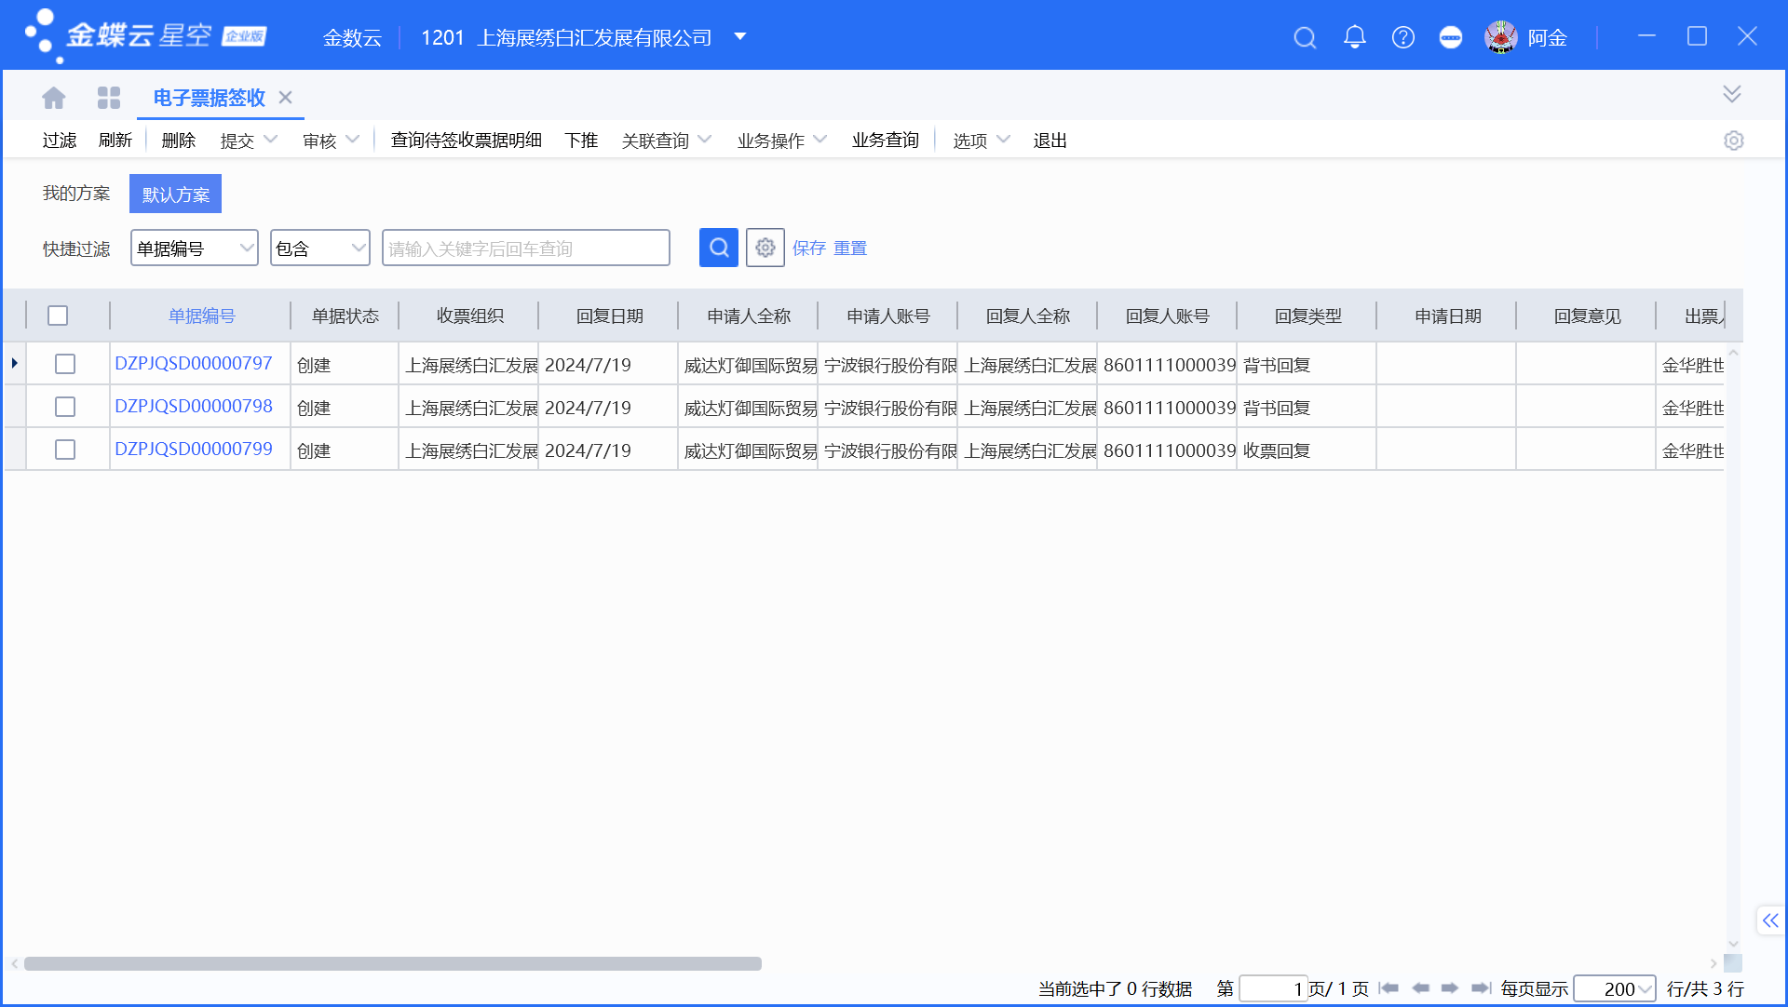Image resolution: width=1788 pixels, height=1007 pixels.
Task: Expand the 业务操作 dropdown
Action: [x=820, y=140]
